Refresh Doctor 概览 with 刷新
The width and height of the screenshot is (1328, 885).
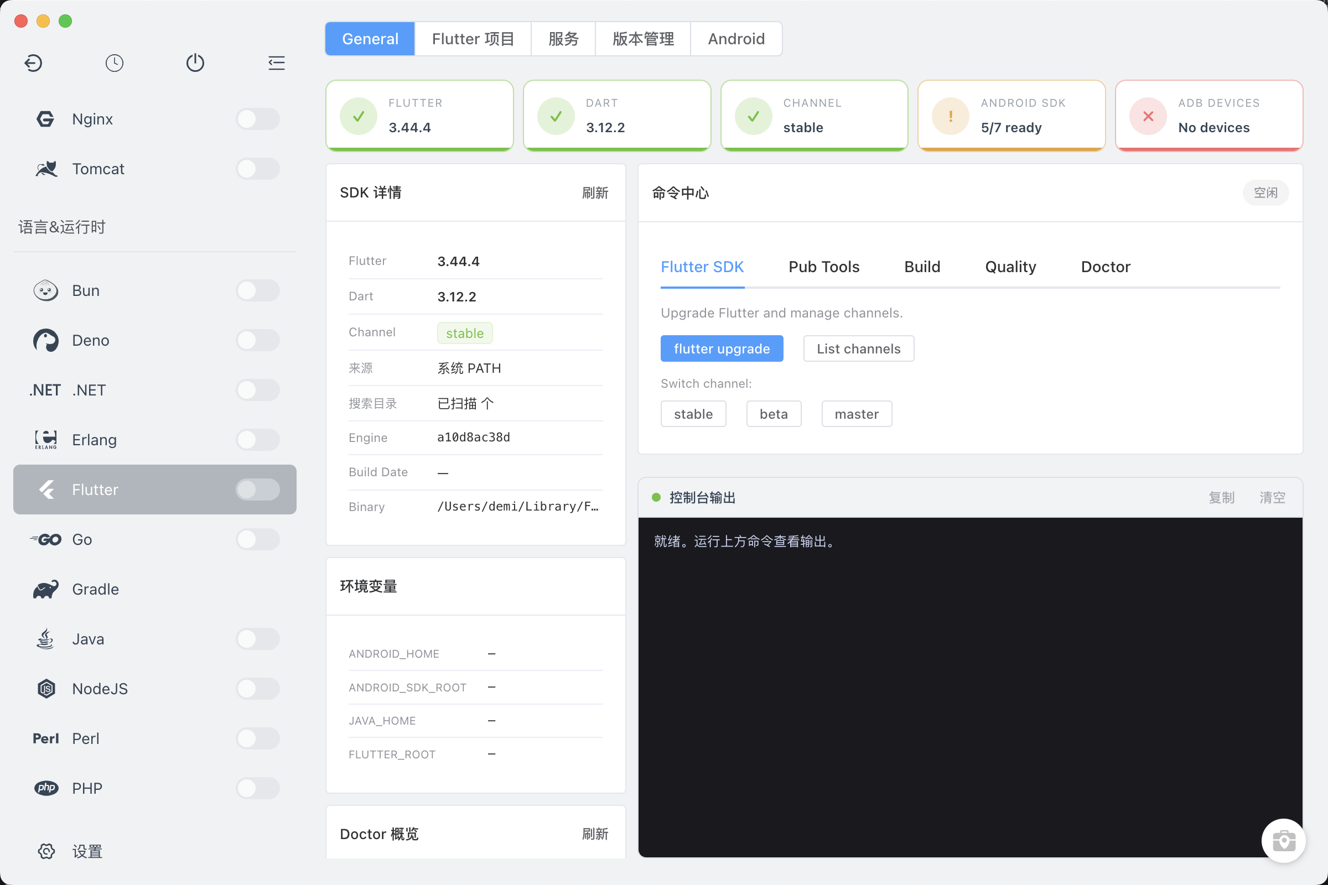pos(595,834)
